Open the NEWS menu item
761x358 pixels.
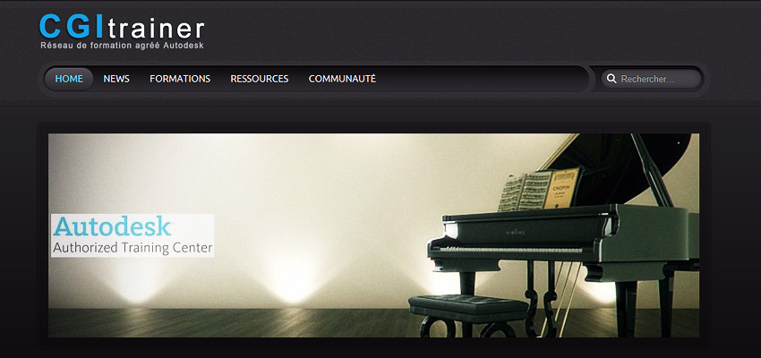pos(116,79)
